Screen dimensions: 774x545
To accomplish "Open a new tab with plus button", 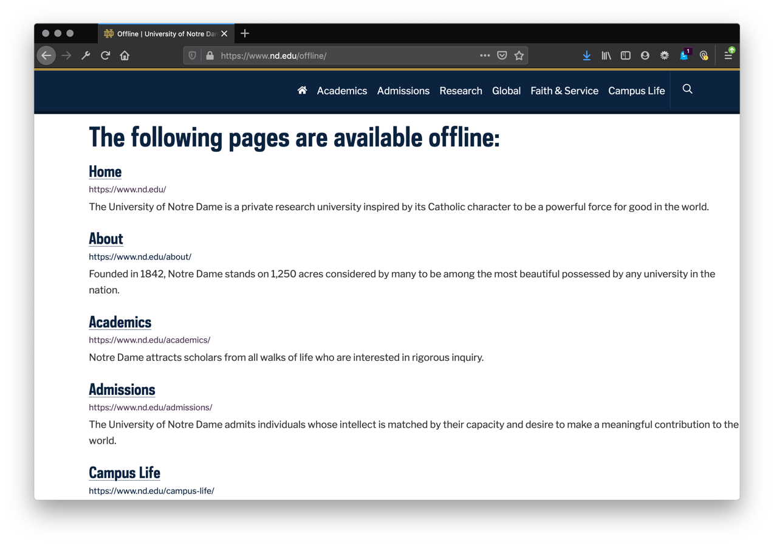I will 245,33.
